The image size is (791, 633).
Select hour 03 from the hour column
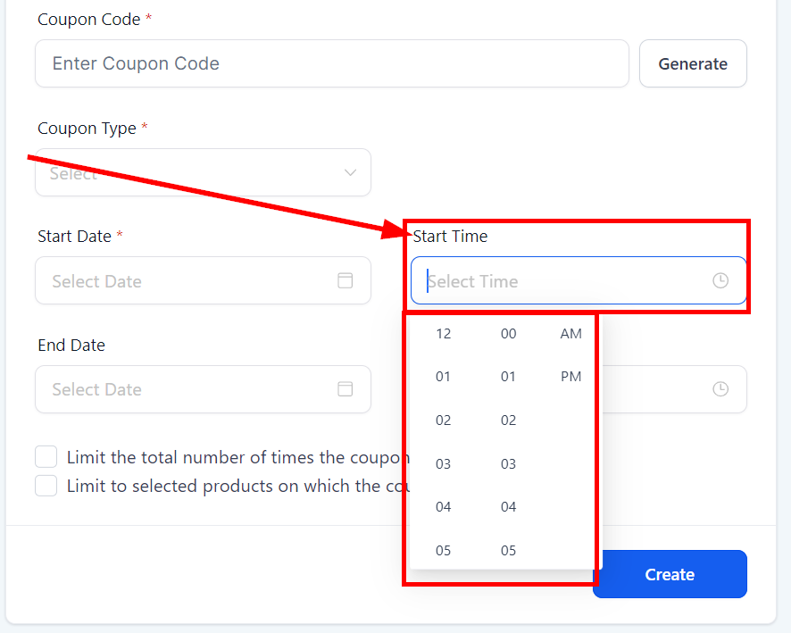443,463
